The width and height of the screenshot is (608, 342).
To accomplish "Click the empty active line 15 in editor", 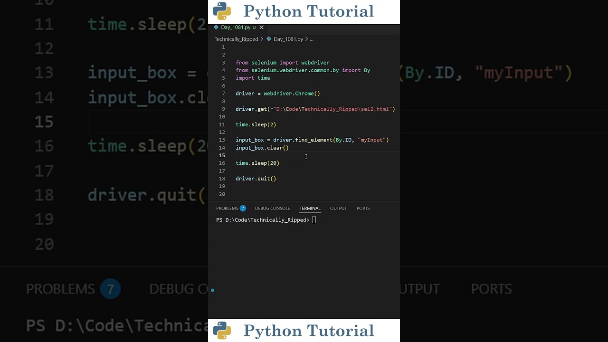I will (x=317, y=155).
